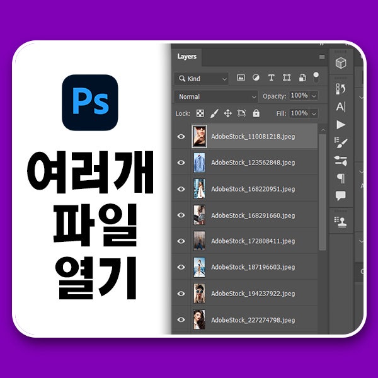
Task: Hide layer AdobeStock_168291660.jpeg
Action: point(181,215)
